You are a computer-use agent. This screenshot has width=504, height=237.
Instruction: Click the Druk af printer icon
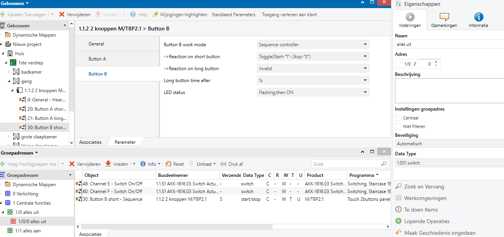pos(223,164)
